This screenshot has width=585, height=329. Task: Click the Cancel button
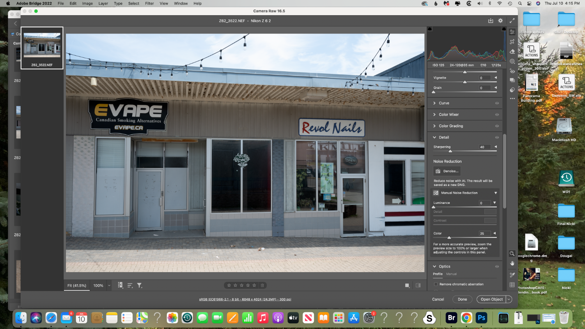[x=438, y=299]
